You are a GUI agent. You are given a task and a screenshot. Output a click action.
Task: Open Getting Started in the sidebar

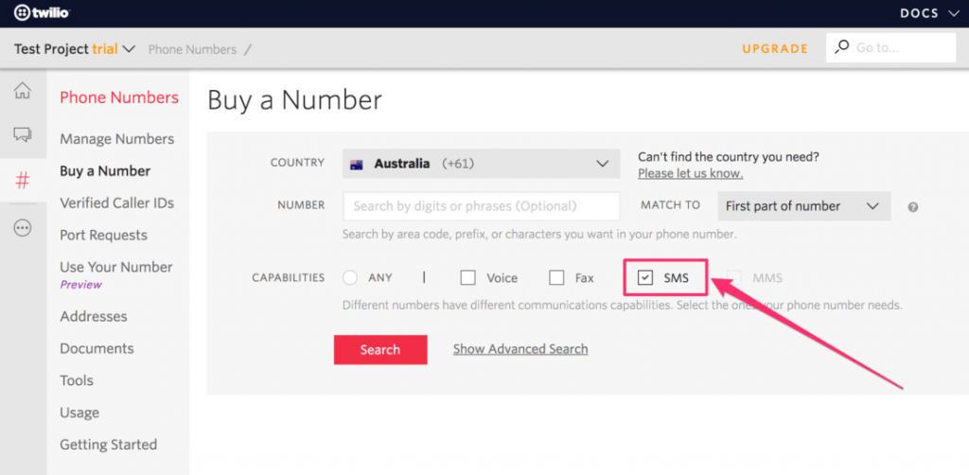point(108,445)
